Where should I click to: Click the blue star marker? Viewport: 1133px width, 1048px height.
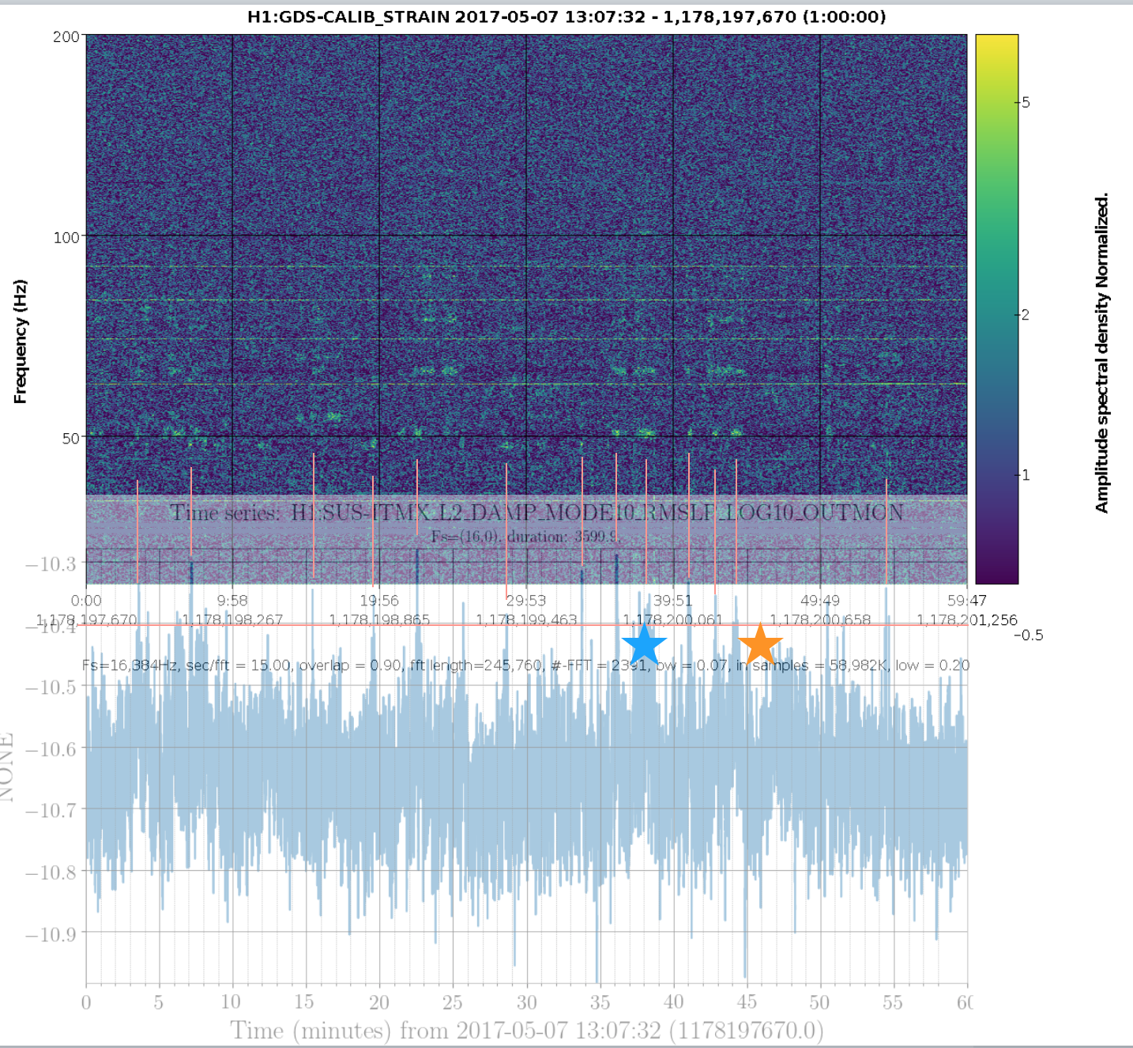click(644, 643)
